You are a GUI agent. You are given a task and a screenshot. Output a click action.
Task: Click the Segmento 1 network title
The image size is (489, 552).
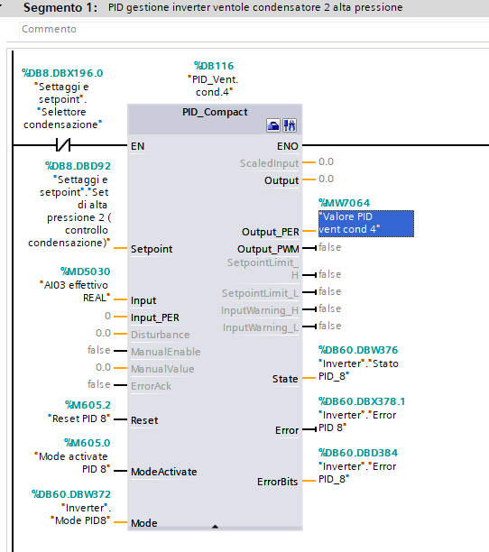60,7
